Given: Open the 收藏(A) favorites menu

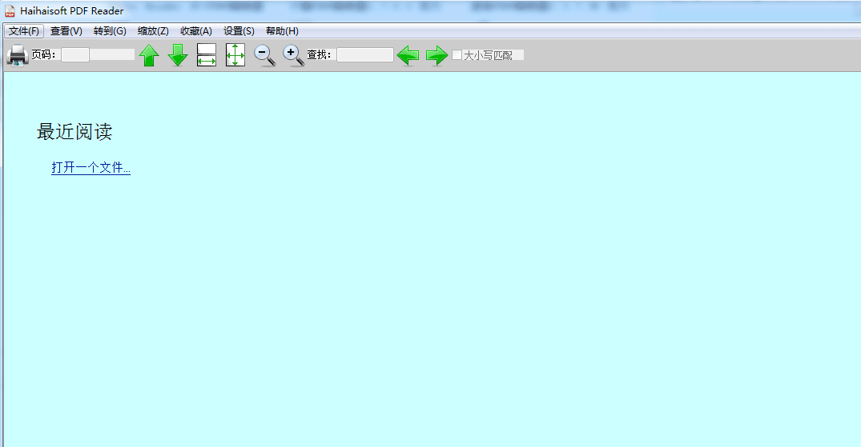Looking at the screenshot, I should (196, 31).
